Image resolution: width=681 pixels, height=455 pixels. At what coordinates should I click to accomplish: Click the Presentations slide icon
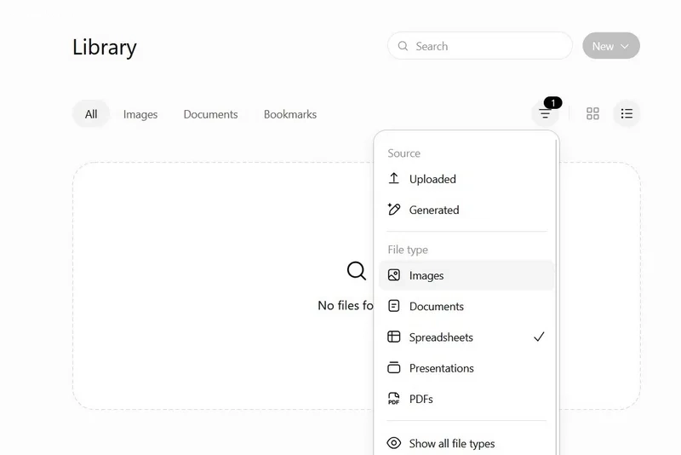pyautogui.click(x=393, y=367)
